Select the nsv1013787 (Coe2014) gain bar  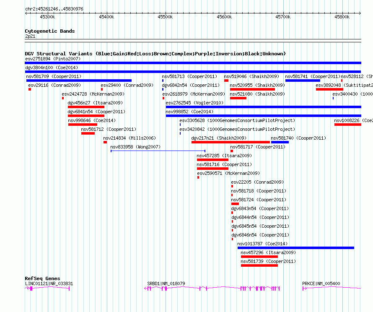click(296, 248)
